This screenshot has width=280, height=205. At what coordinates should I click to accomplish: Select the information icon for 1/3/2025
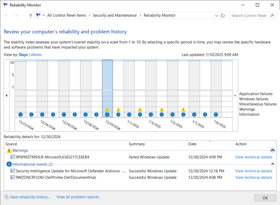click(151, 115)
